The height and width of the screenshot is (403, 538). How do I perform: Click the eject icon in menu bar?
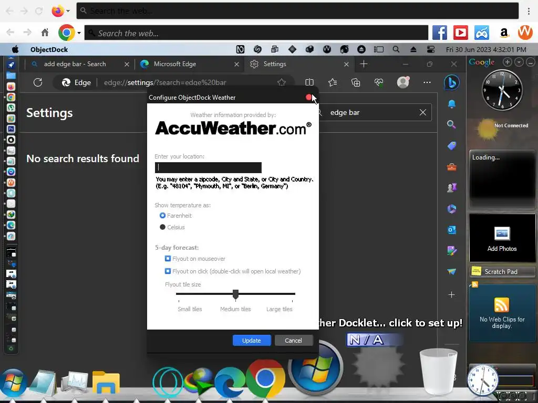click(x=413, y=50)
